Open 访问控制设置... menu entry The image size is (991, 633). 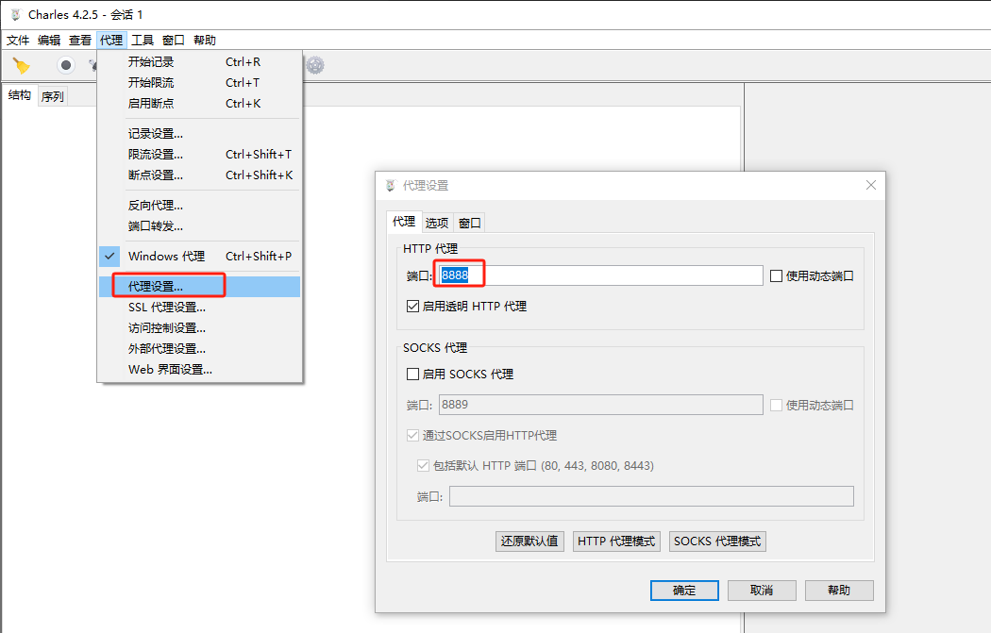pyautogui.click(x=200, y=328)
